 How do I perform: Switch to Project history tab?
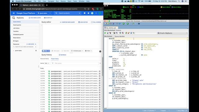[x=55, y=59]
